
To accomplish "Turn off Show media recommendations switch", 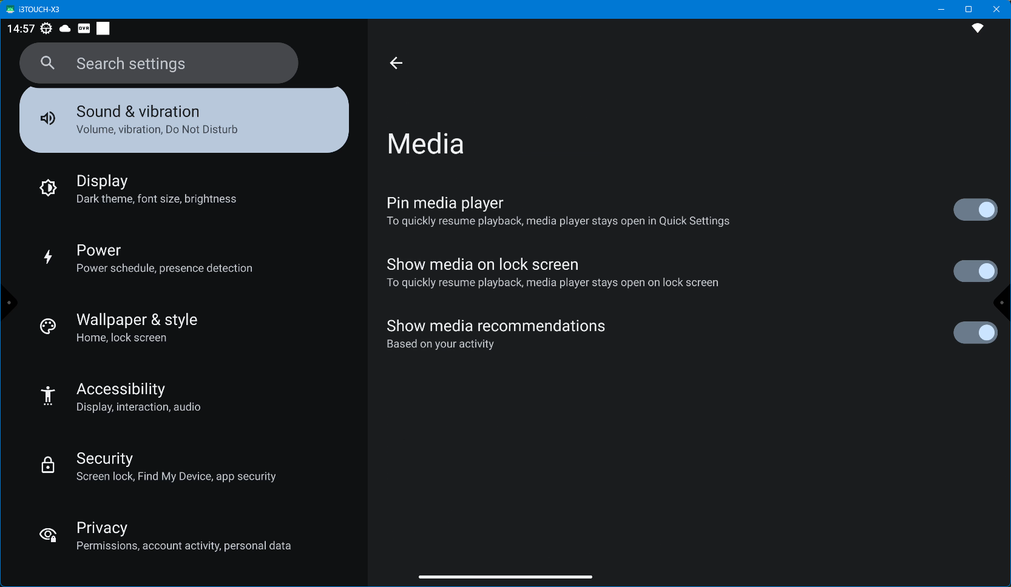I will (x=975, y=332).
